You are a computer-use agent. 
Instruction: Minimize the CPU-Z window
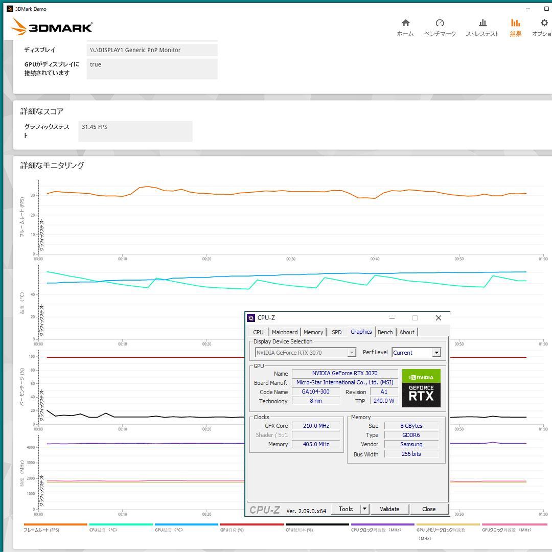coord(392,318)
